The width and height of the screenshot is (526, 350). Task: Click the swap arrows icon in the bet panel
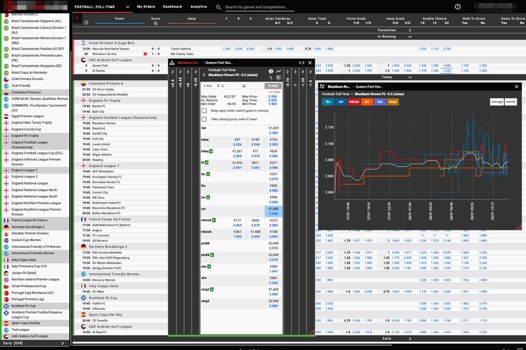271,78
